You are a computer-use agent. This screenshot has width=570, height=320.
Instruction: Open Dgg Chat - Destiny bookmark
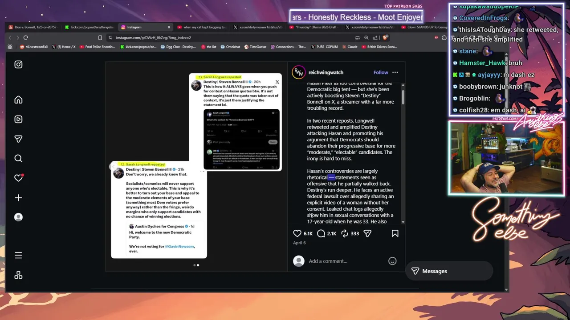tap(178, 47)
